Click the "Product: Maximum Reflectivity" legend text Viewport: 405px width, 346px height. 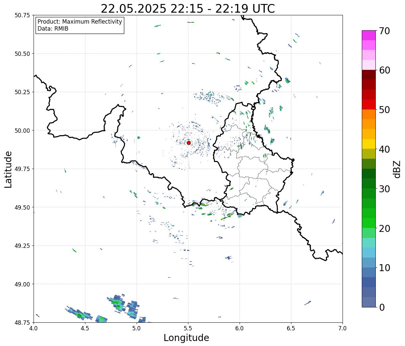coord(80,22)
